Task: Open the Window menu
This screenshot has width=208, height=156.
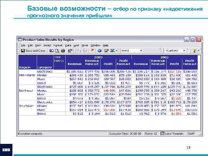Action: coord(95,45)
